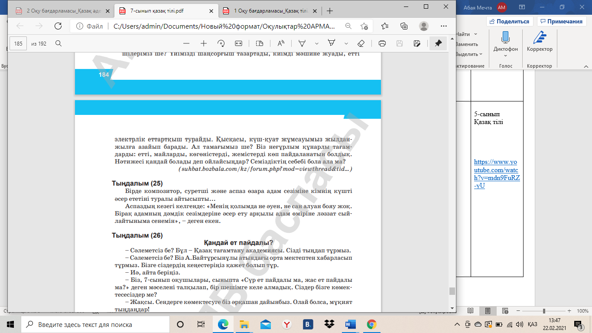Open draw pen options dropdown arrow
592x333 pixels.
coord(317,43)
